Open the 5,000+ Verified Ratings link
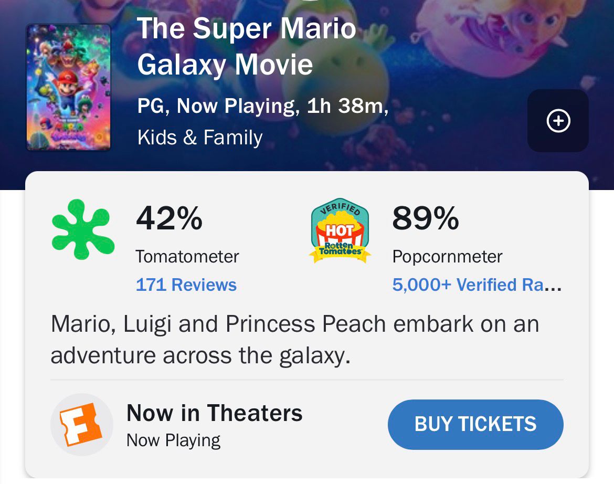 [477, 285]
